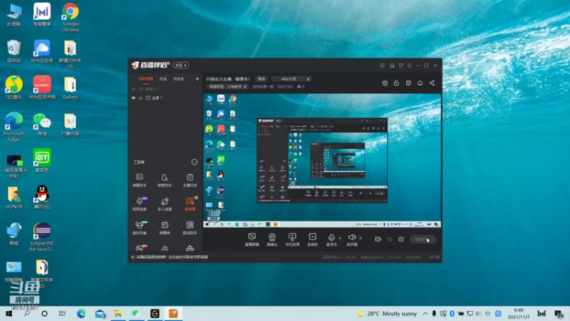Open File Explorer from the taskbar
Viewport: 570px width, 321px height.
point(118,313)
